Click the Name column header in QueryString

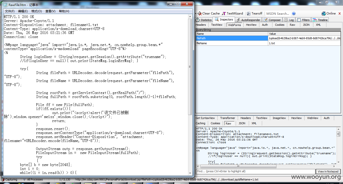coord(232,34)
